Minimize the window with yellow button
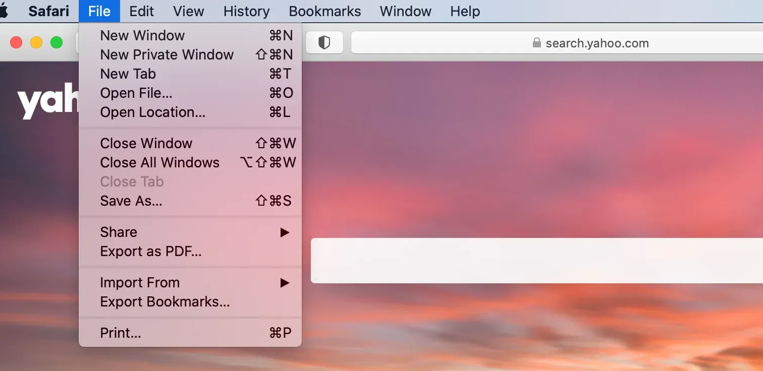The width and height of the screenshot is (763, 371). [36, 43]
